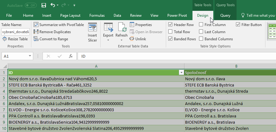The image size is (276, 132).
Task: Open the Undo history dropdown arrow
Action: click(x=57, y=5)
